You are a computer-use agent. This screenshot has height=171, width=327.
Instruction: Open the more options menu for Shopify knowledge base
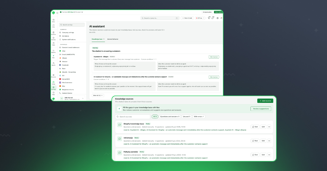click(269, 127)
